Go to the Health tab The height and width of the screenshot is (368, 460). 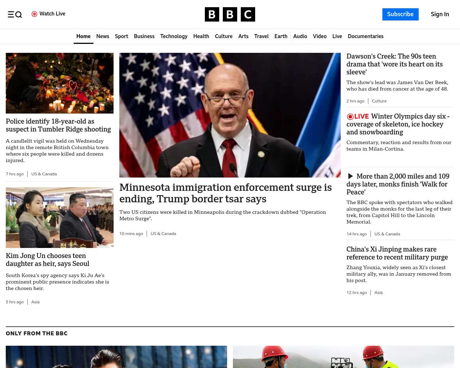pos(201,36)
